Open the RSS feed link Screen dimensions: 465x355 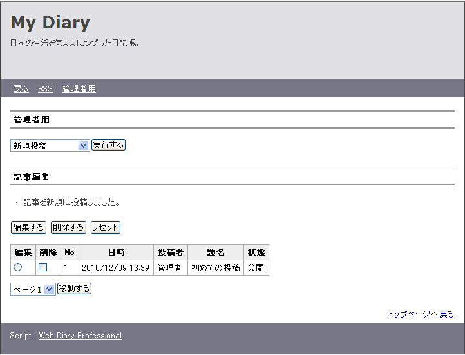coord(45,89)
